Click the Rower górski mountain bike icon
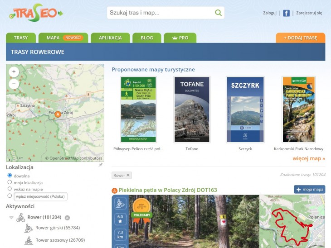331x248 pixels. click(x=29, y=228)
